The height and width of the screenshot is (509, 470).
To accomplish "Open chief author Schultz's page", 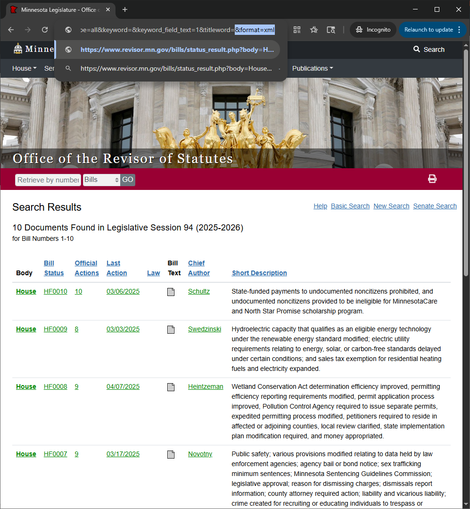I will [198, 291].
